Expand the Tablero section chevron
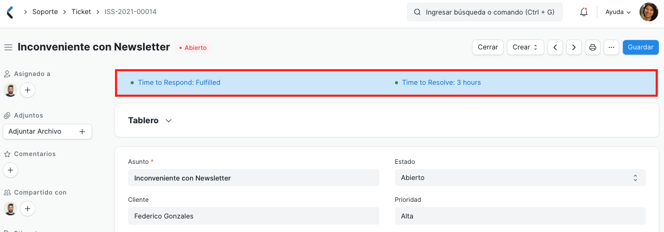Image resolution: width=664 pixels, height=232 pixels. [x=168, y=121]
